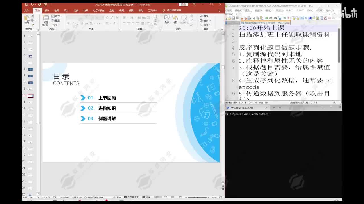364x204 pixels.
Task: Toggle Italic formatting in PowerPoint ribbon
Action: [73, 24]
